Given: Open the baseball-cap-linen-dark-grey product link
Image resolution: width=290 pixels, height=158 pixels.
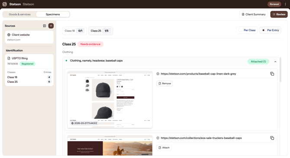Looking at the screenshot, I should tap(198, 74).
